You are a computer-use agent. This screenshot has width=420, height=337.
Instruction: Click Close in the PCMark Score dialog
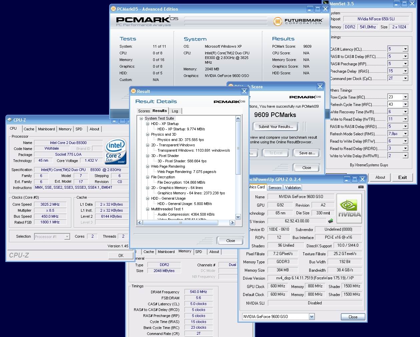point(307,168)
